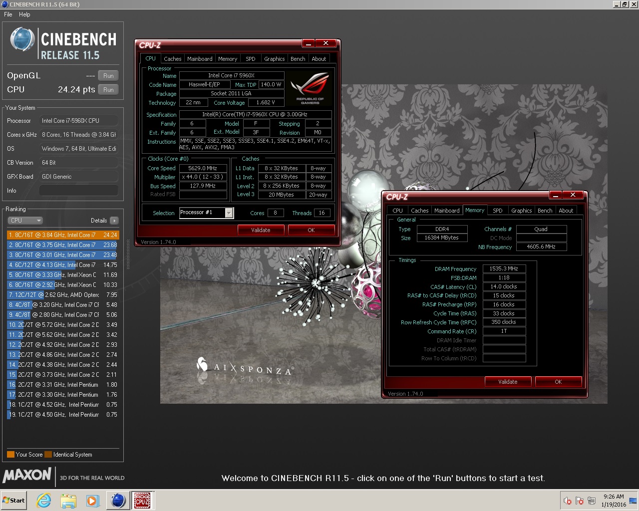Viewport: 639px width, 511px height.
Task: Click OK in Memory CPU-Z window
Action: (558, 382)
